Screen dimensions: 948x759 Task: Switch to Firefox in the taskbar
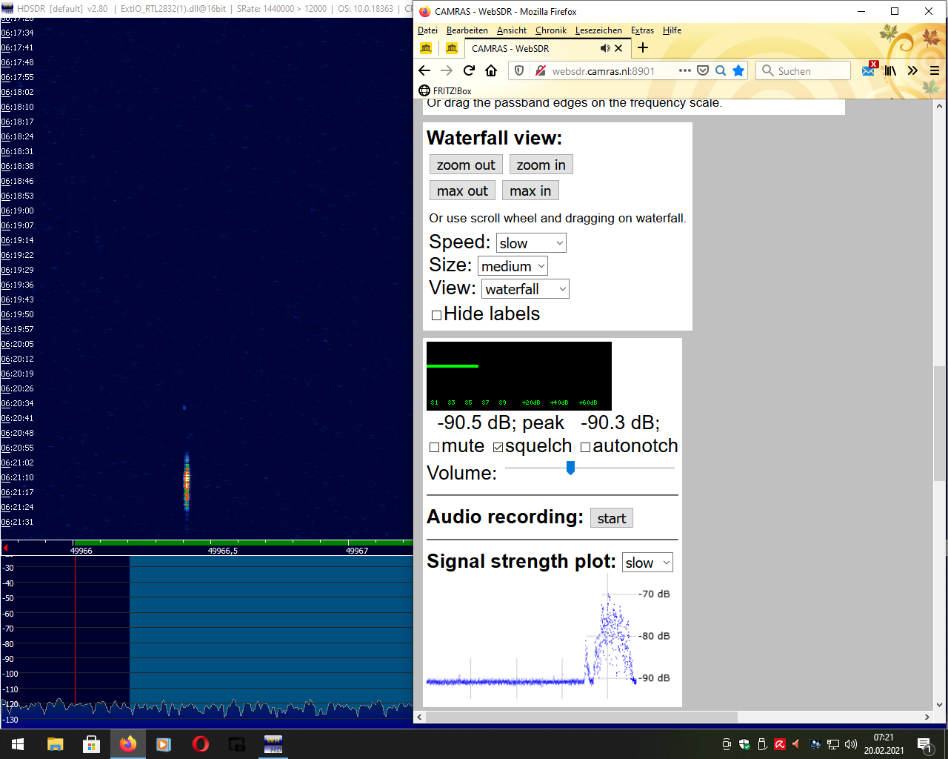coord(128,744)
